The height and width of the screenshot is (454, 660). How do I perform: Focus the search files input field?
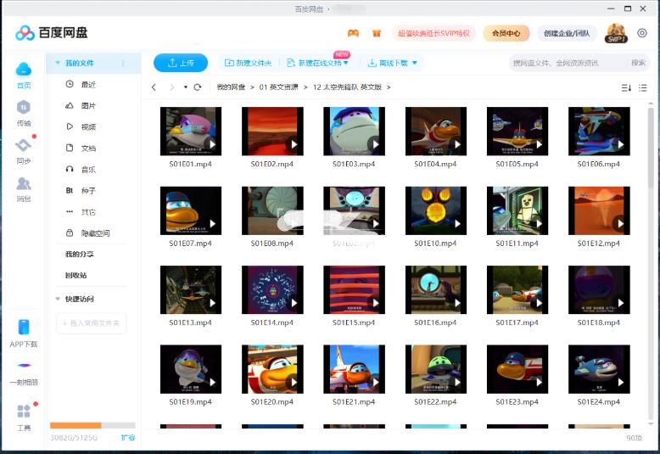pos(568,63)
